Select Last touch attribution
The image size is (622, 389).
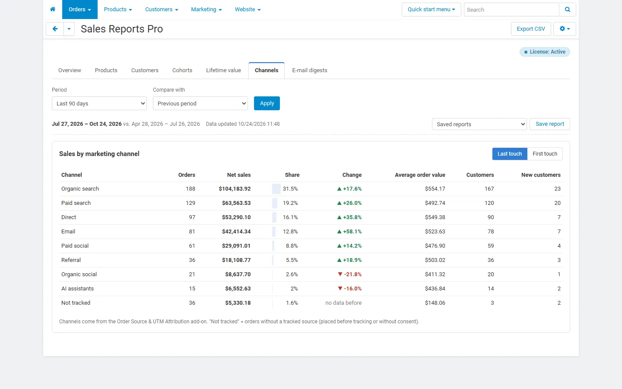pyautogui.click(x=510, y=154)
